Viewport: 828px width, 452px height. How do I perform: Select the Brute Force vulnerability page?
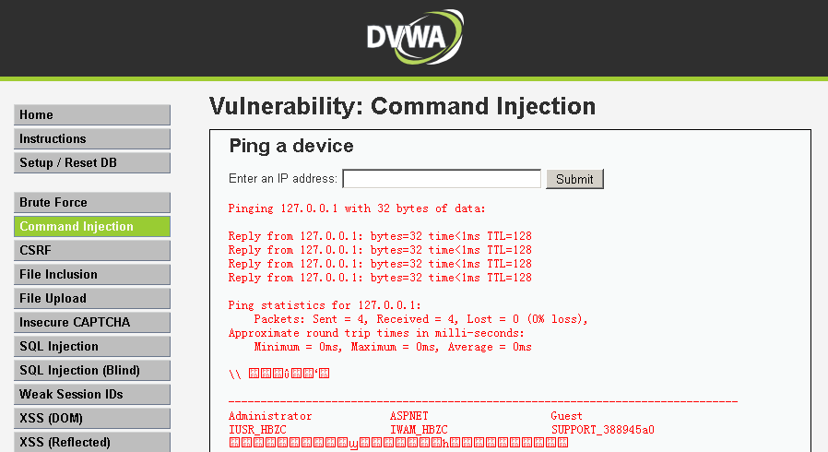pyautogui.click(x=92, y=203)
